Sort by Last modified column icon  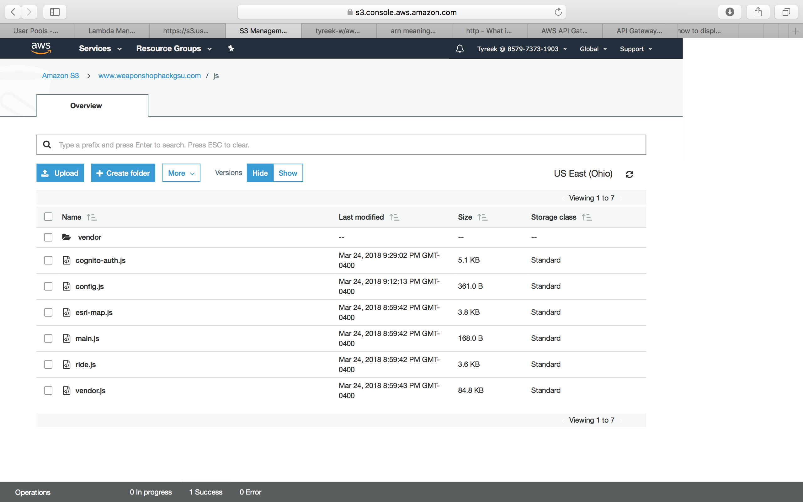[394, 217]
